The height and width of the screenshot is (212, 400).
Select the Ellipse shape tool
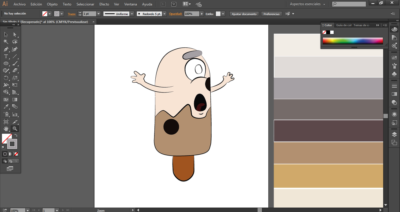(x=6, y=64)
